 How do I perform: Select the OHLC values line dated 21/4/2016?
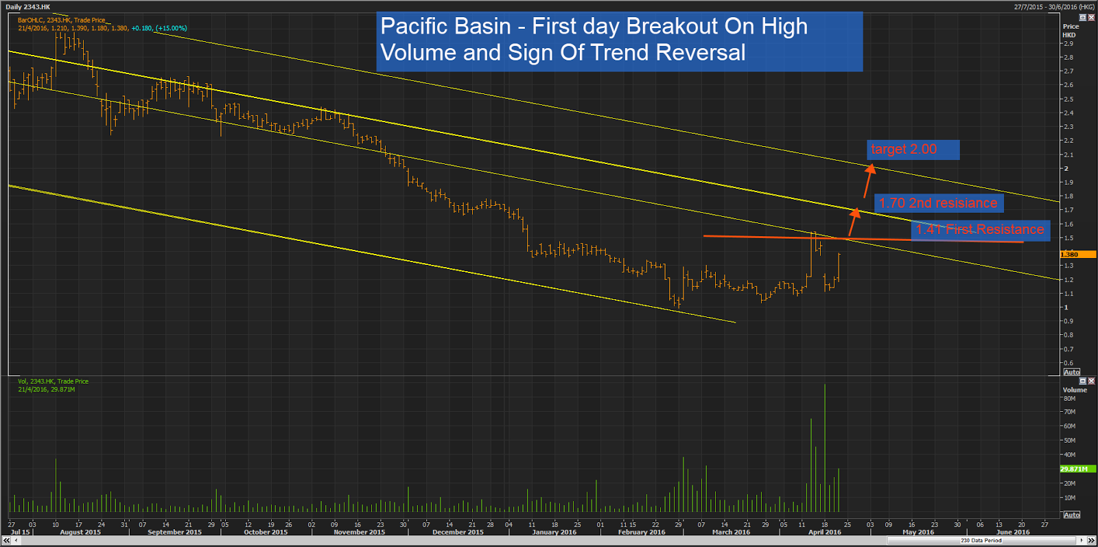point(102,28)
